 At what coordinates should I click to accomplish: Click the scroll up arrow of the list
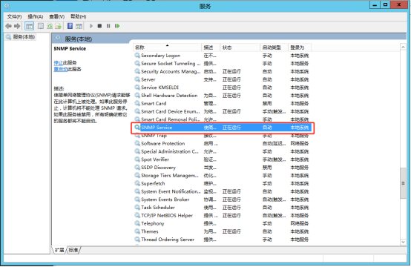point(403,47)
